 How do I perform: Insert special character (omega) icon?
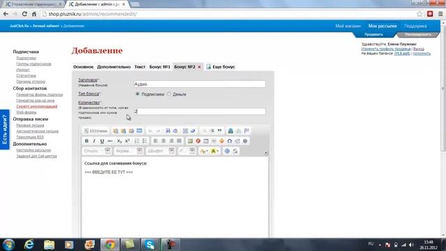tap(229, 141)
